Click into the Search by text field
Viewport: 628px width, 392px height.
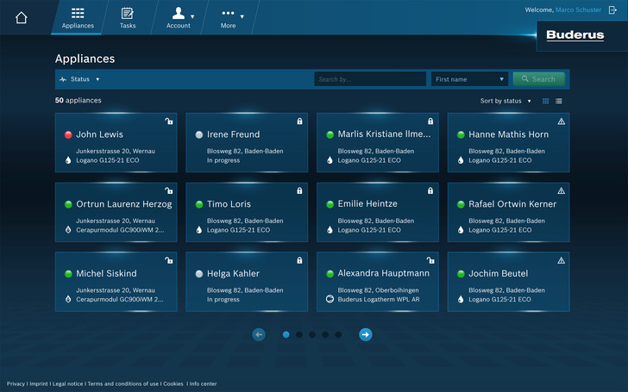tap(369, 79)
